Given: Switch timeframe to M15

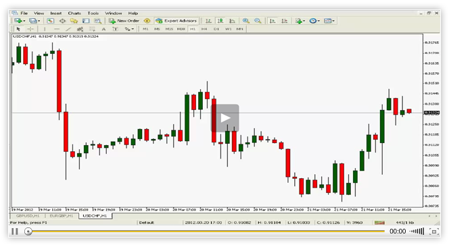Looking at the screenshot, I should (x=169, y=29).
